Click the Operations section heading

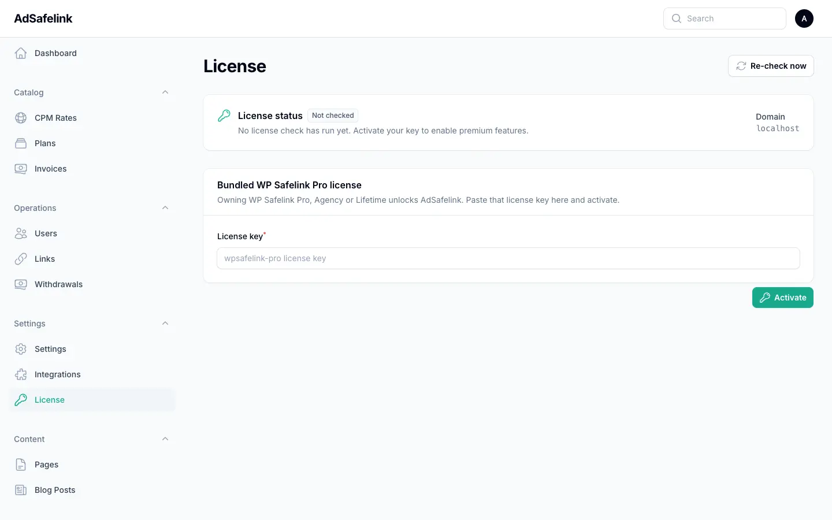(35, 208)
